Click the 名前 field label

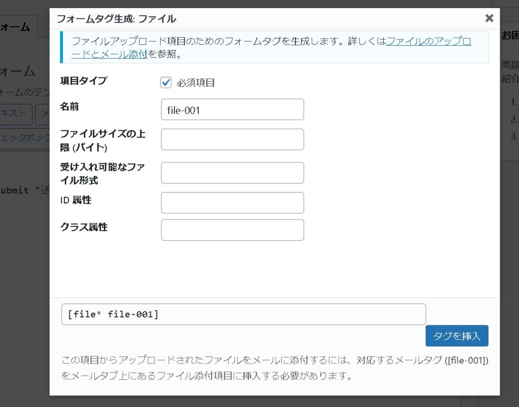tap(69, 106)
